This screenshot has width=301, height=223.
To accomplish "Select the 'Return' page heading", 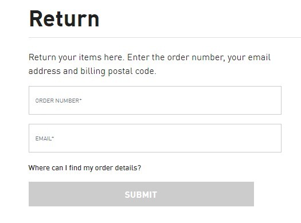I will point(64,19).
